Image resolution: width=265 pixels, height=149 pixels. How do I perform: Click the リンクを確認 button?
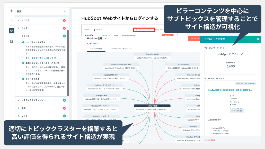click(237, 111)
